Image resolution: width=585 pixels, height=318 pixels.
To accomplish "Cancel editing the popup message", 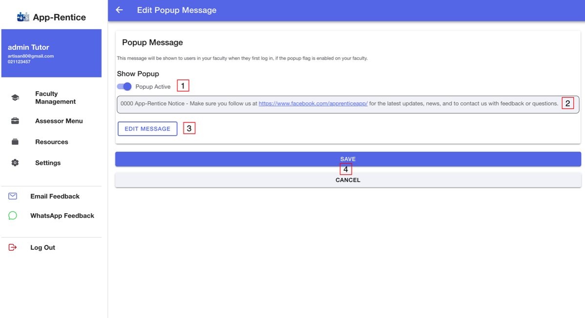I will click(348, 180).
